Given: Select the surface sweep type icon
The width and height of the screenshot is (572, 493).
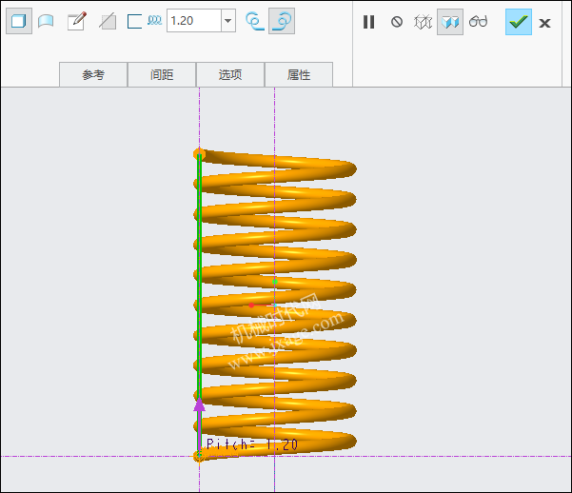Looking at the screenshot, I should (46, 21).
